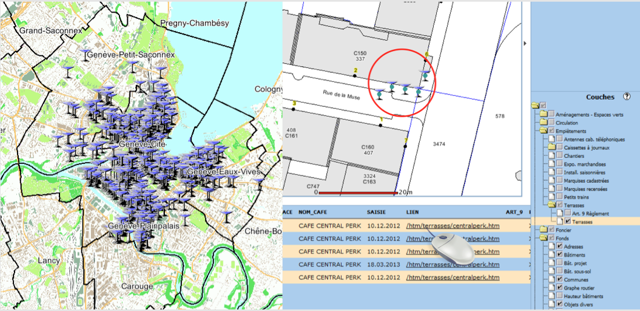Click black survey point labeled 2
This screenshot has width=640, height=311.
point(355,75)
